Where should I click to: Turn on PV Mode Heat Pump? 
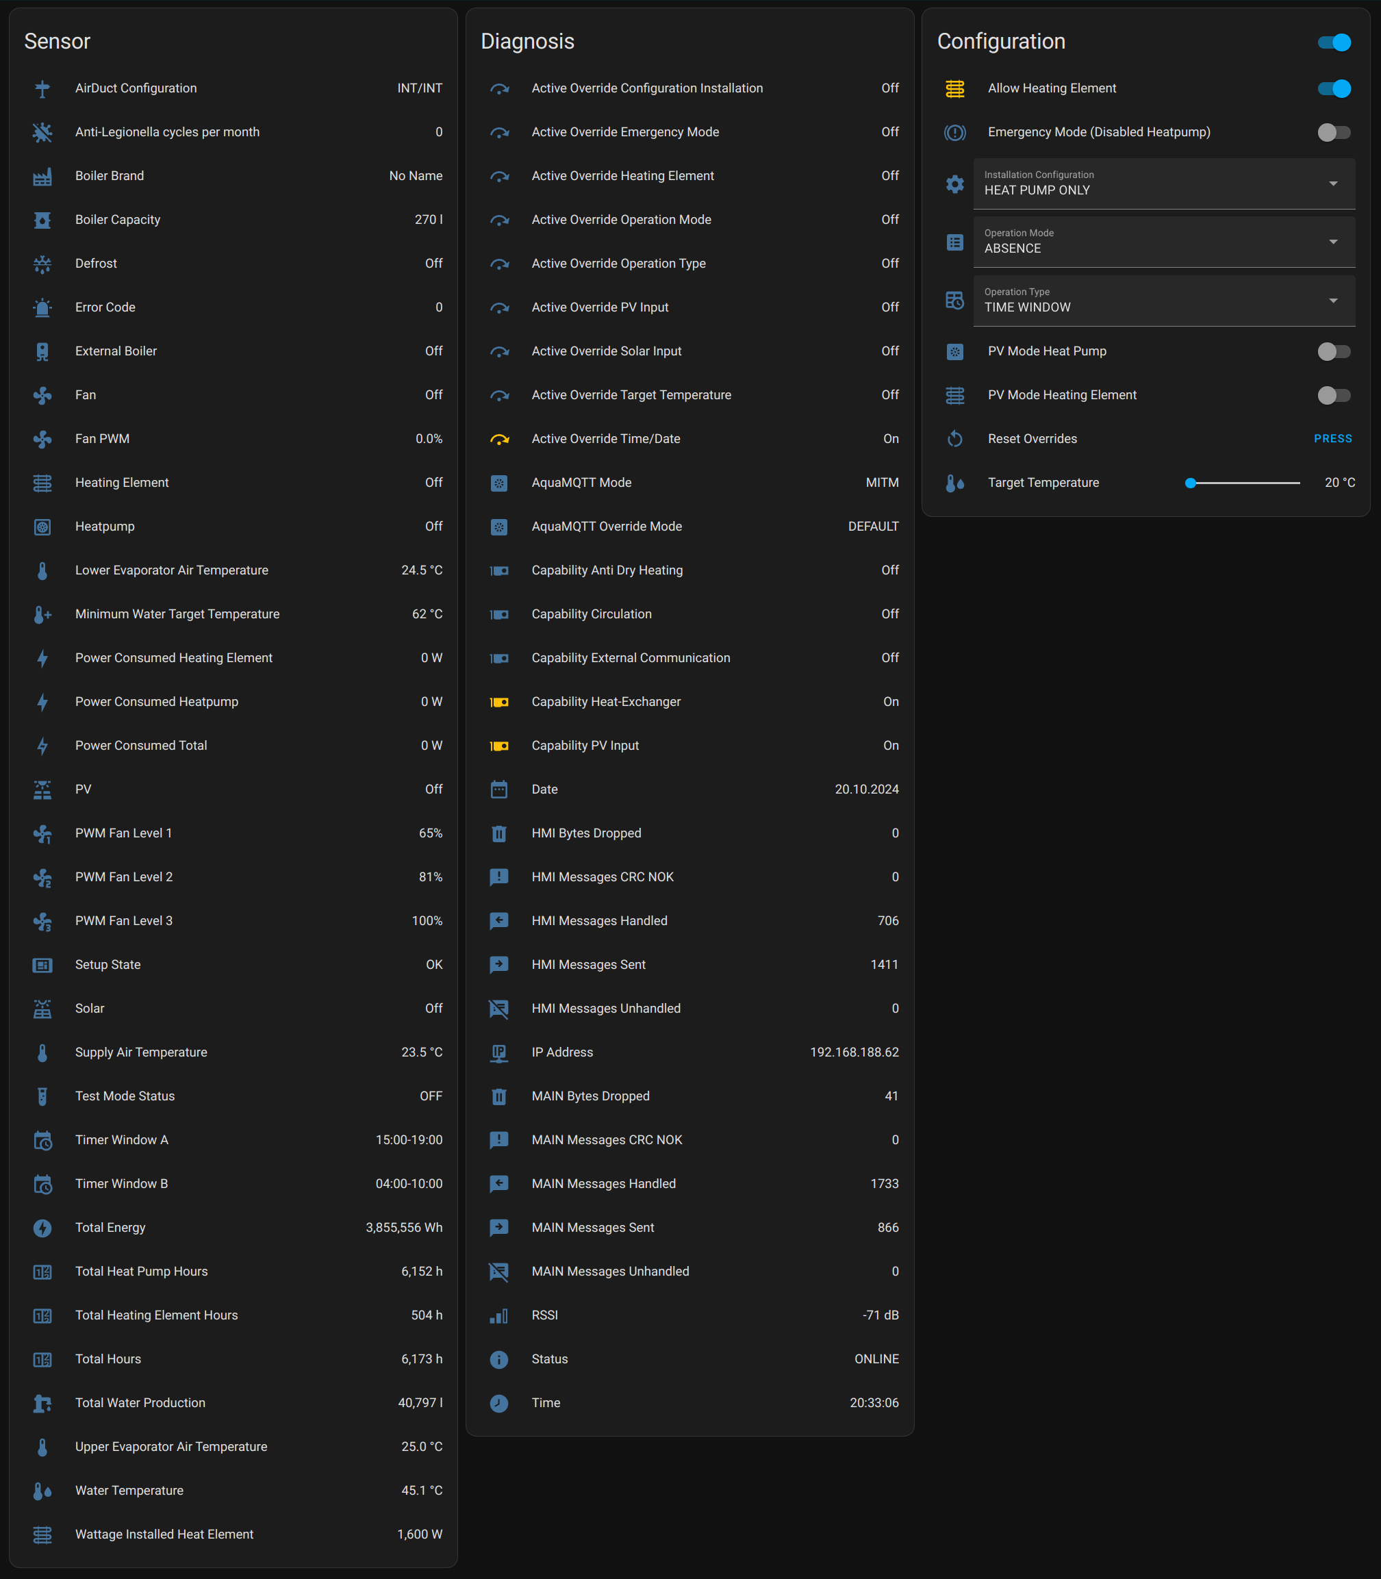(x=1333, y=351)
